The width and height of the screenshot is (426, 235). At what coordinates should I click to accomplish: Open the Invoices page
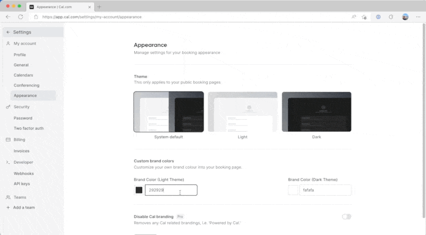pos(21,151)
